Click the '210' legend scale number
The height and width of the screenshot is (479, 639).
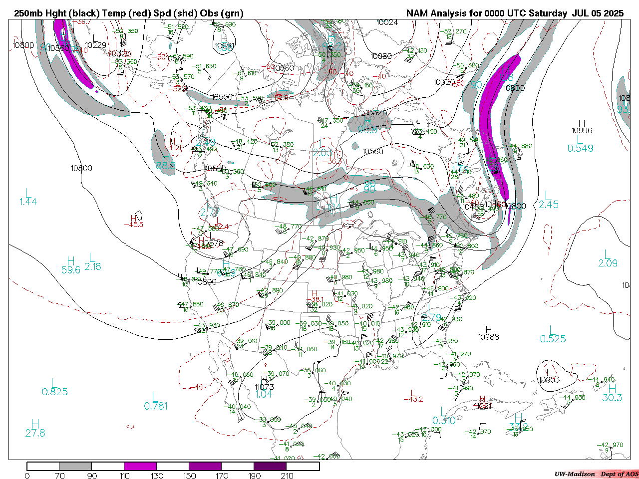point(287,476)
